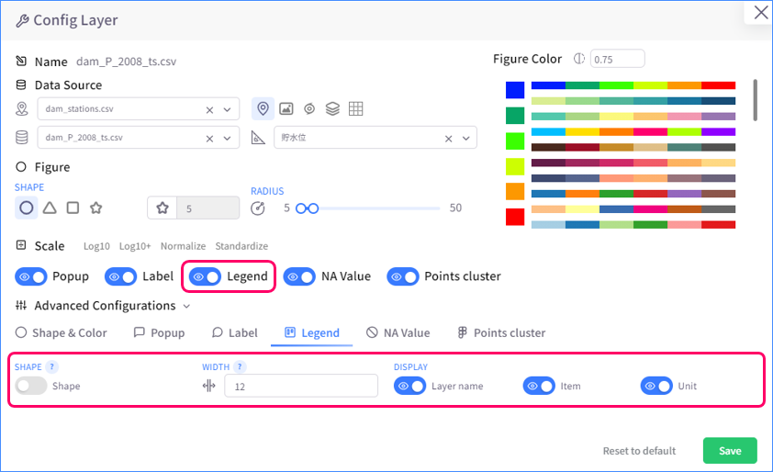Apply Log10 scale

(x=96, y=246)
